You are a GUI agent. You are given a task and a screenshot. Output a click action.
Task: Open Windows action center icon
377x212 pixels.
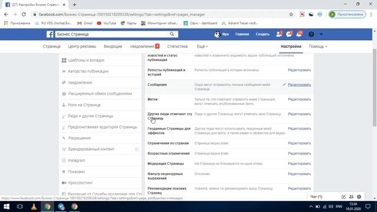[x=368, y=207]
